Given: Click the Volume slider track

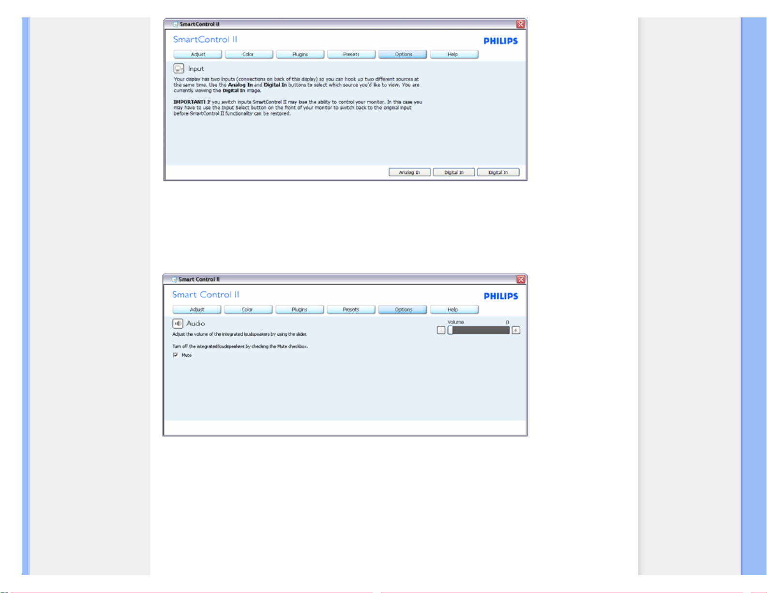Looking at the screenshot, I should tap(479, 330).
